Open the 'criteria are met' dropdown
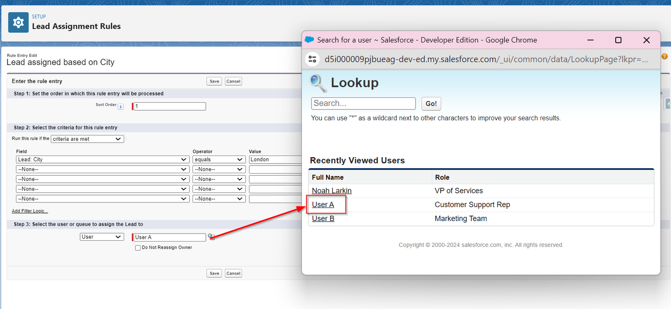 [87, 139]
